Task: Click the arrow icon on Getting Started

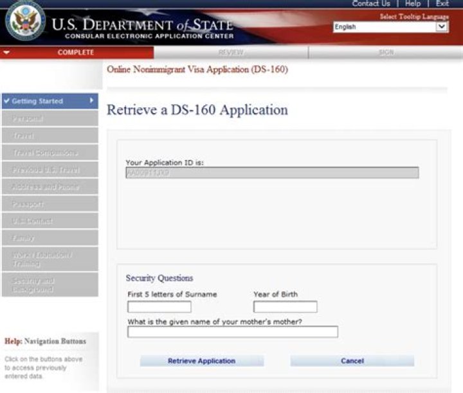Action: pyautogui.click(x=92, y=101)
